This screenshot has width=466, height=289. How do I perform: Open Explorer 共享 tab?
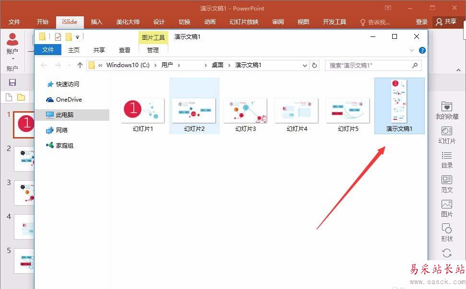point(99,50)
